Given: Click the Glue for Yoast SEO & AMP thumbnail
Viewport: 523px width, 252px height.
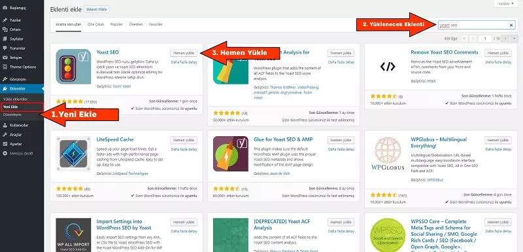Looking at the screenshot, I should (231, 154).
